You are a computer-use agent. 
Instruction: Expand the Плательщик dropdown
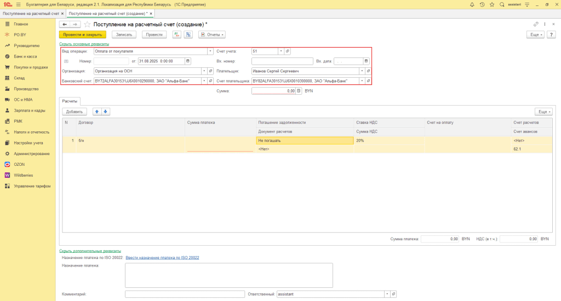pos(362,71)
